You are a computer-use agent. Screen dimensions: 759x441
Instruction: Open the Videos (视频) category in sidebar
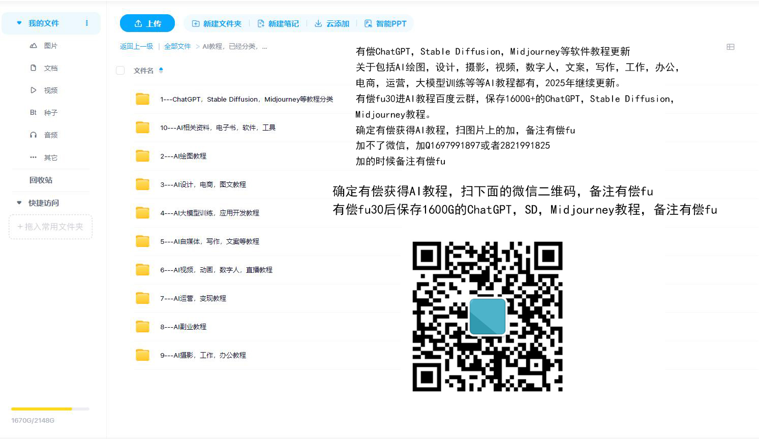(50, 90)
